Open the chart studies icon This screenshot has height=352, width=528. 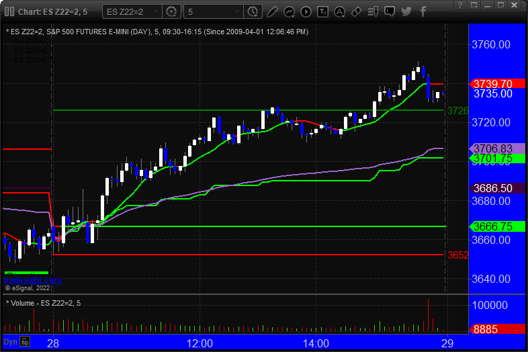(289, 12)
